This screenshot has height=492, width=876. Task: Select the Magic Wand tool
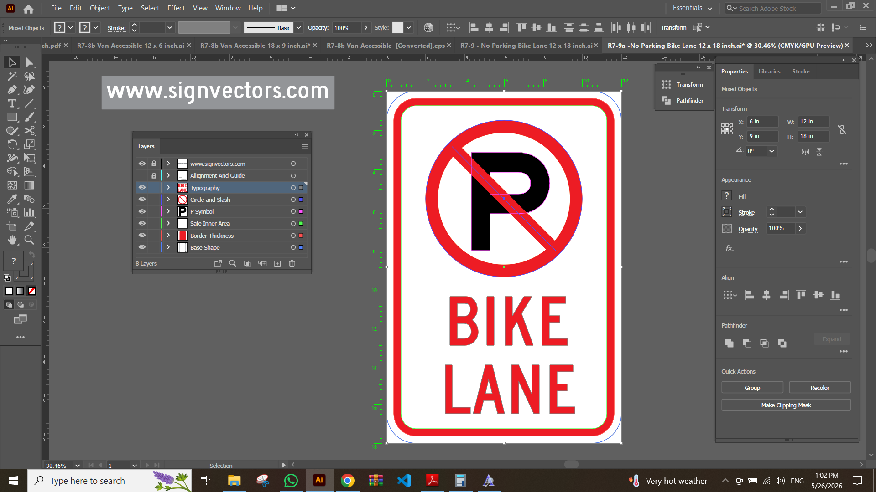12,76
